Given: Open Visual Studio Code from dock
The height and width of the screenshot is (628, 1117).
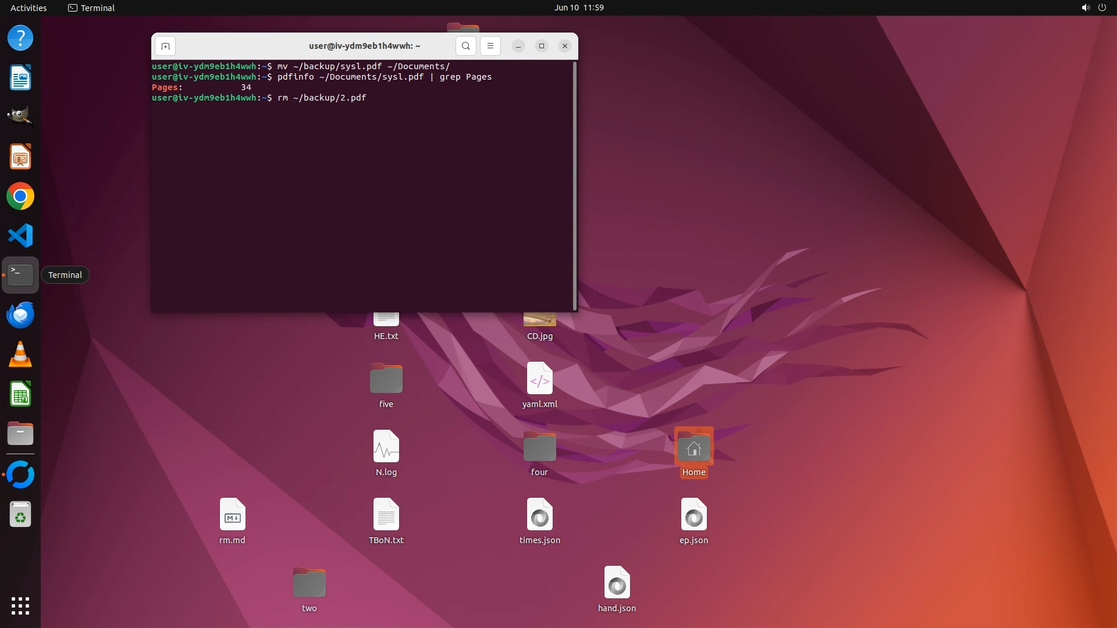Looking at the screenshot, I should click(20, 236).
